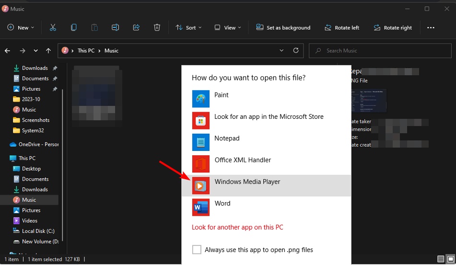
Task: Select the blurred file thumbnail
Action: 97,96
